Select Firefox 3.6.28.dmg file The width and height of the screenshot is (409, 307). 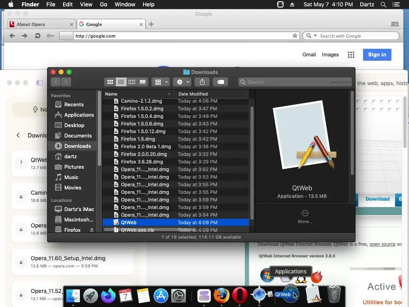pyautogui.click(x=176, y=162)
